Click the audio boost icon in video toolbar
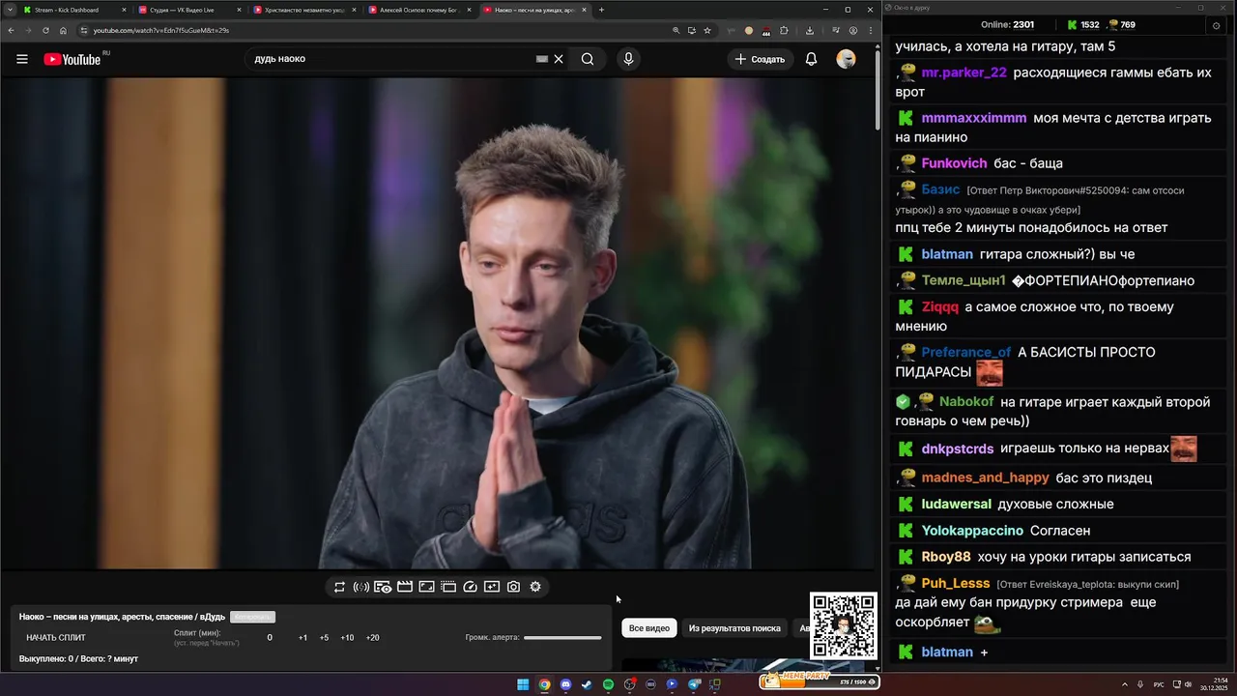This screenshot has height=696, width=1237. pyautogui.click(x=360, y=587)
